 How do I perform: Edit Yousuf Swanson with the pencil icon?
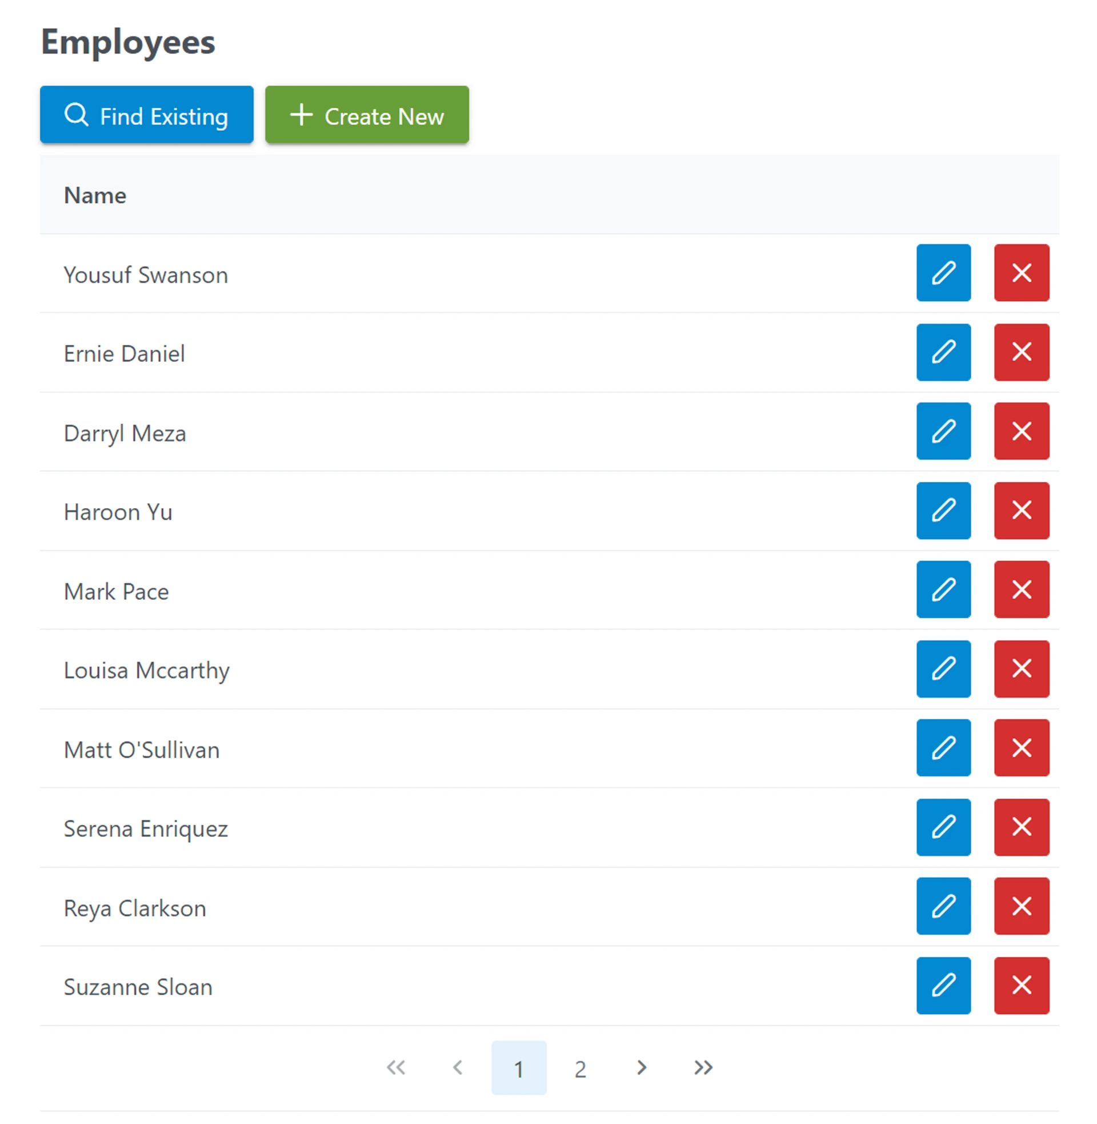coord(943,273)
